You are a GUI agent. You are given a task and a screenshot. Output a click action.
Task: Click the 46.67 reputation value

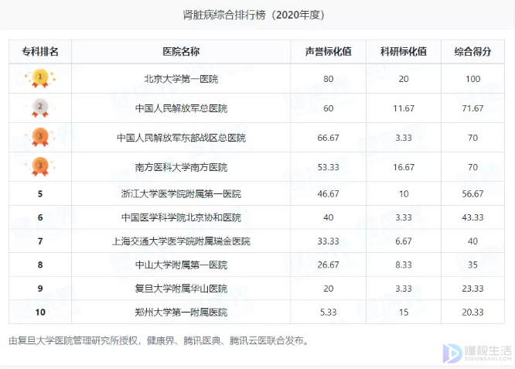point(328,194)
